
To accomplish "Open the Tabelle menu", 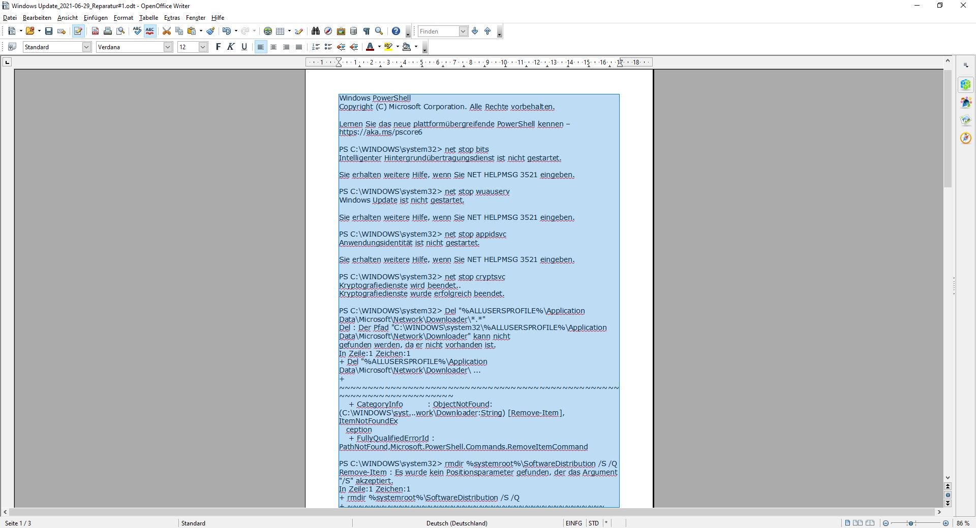I will pyautogui.click(x=149, y=18).
